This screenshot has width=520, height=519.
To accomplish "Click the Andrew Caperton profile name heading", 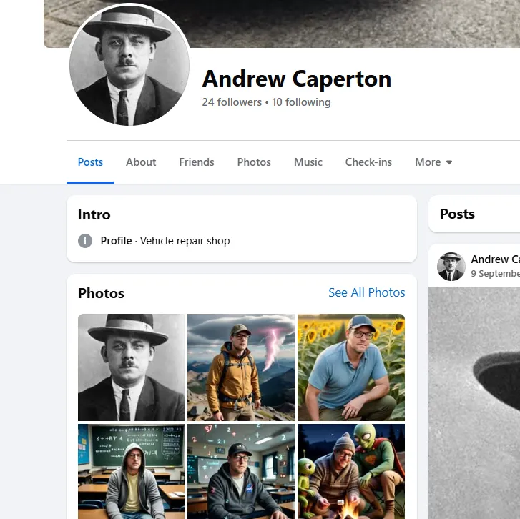I will coord(297,79).
